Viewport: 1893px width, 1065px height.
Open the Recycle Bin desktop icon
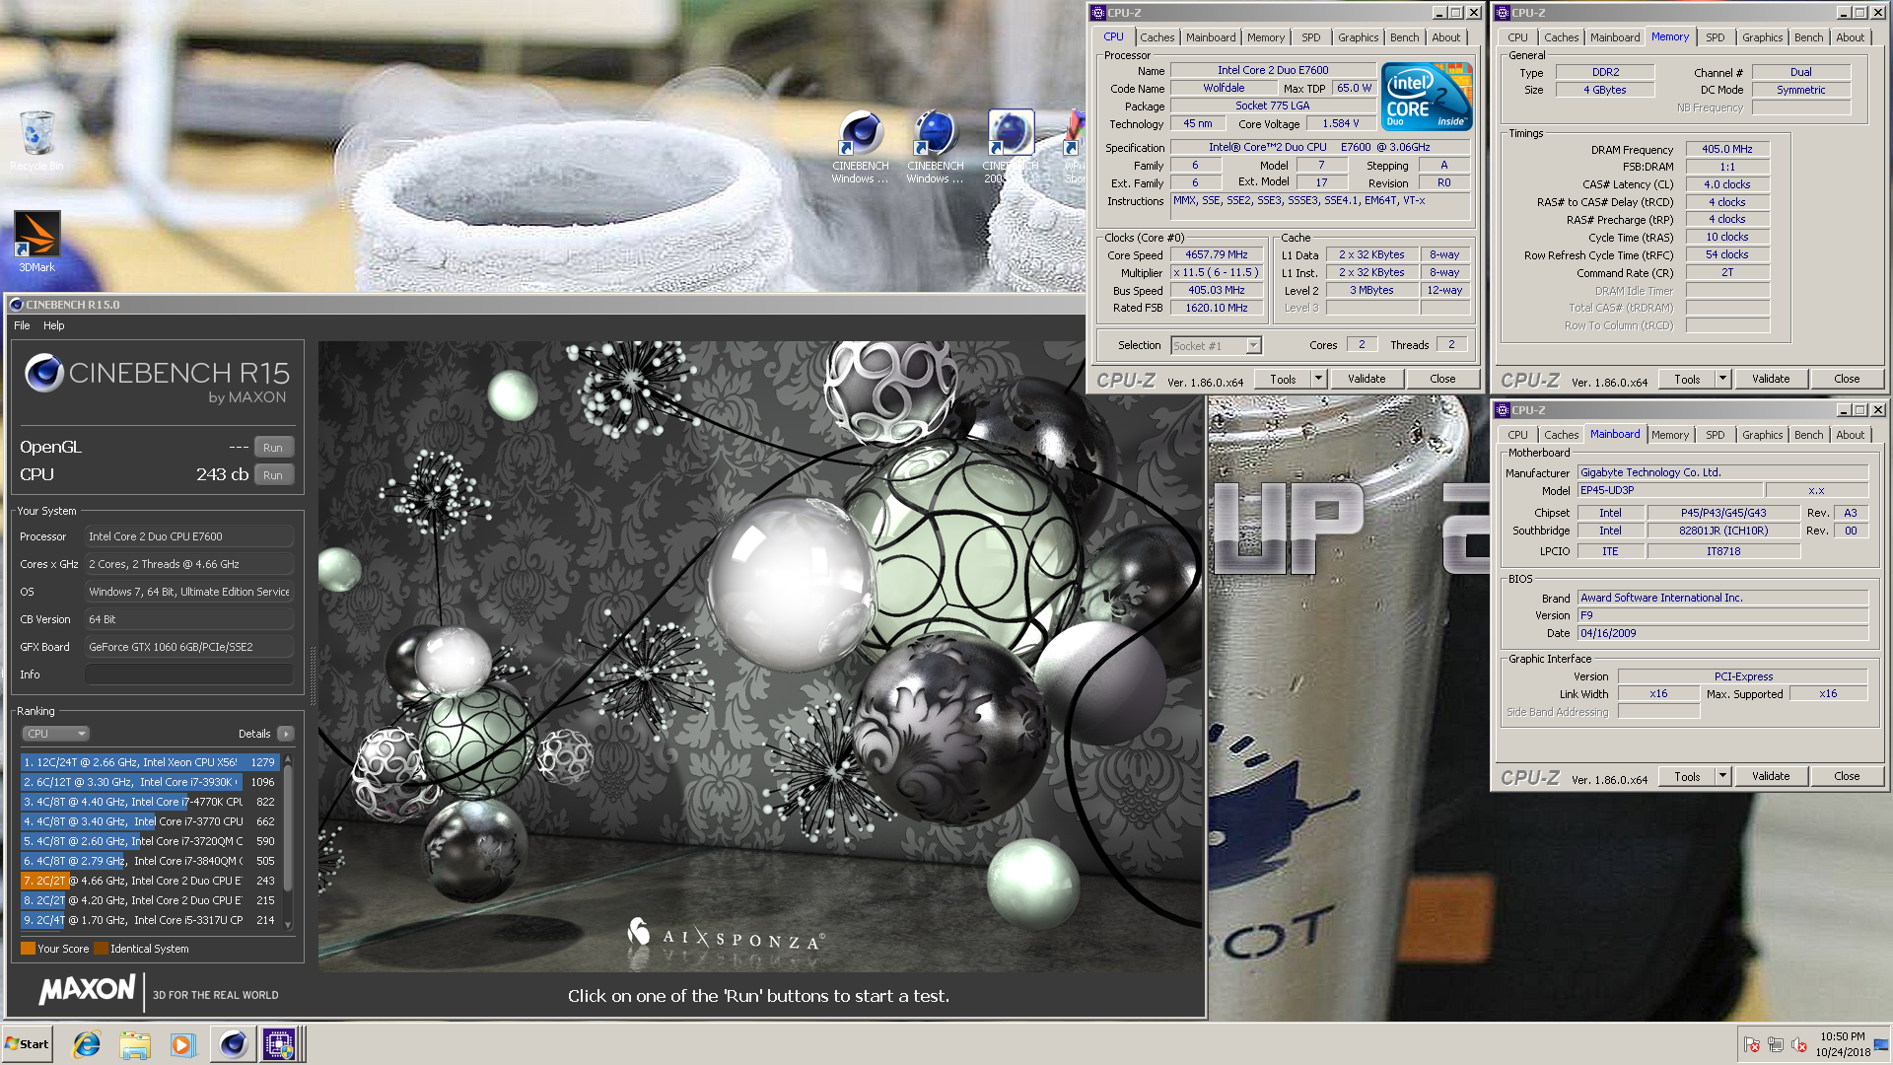tap(36, 140)
